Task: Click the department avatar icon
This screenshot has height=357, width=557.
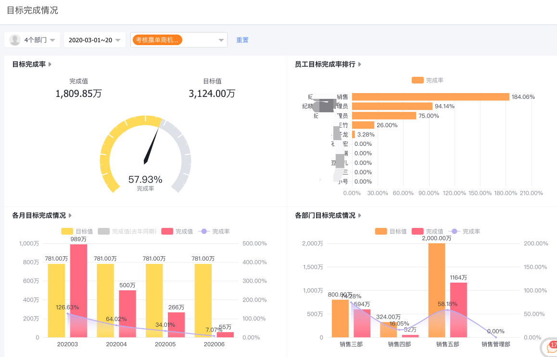Action: click(x=15, y=40)
